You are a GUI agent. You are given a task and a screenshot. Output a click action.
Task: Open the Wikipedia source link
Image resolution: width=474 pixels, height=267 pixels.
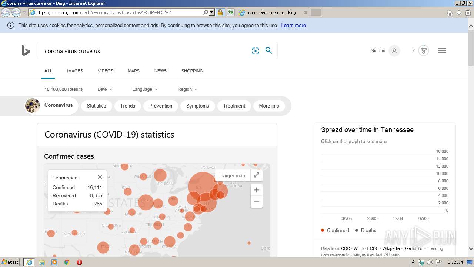[x=391, y=248]
